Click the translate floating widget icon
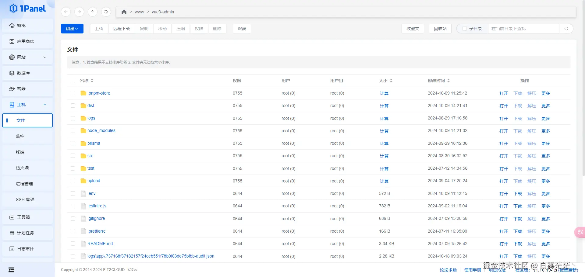 [x=580, y=232]
